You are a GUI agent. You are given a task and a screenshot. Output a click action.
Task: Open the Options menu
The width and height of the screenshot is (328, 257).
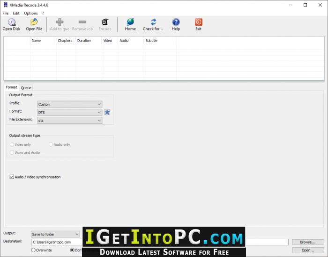31,13
